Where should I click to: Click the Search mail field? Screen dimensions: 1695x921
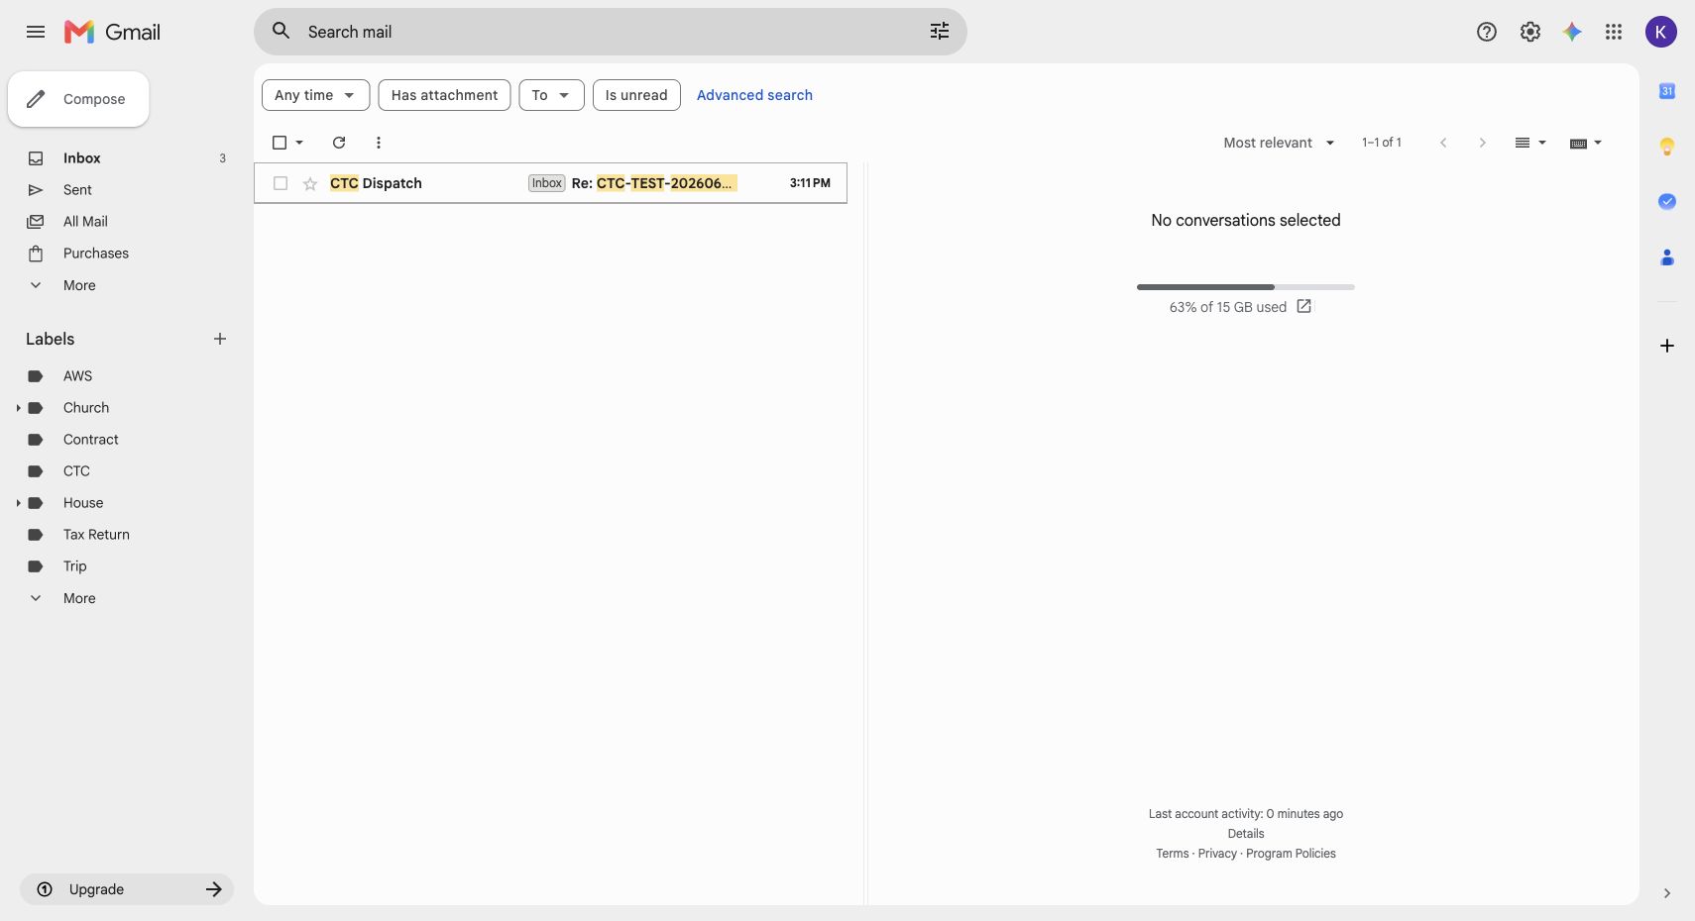611,32
